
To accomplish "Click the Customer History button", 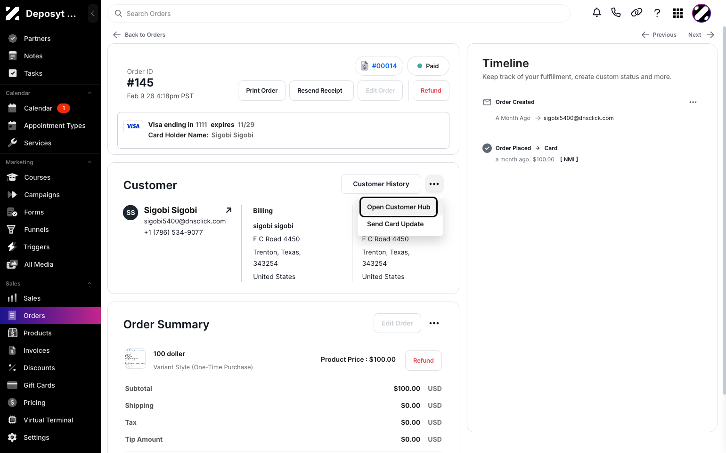I will point(381,184).
